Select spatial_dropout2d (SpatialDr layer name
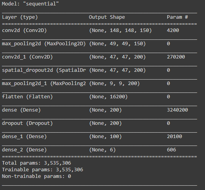Image resolution: width=205 pixels, height=190 pixels. (x=44, y=70)
